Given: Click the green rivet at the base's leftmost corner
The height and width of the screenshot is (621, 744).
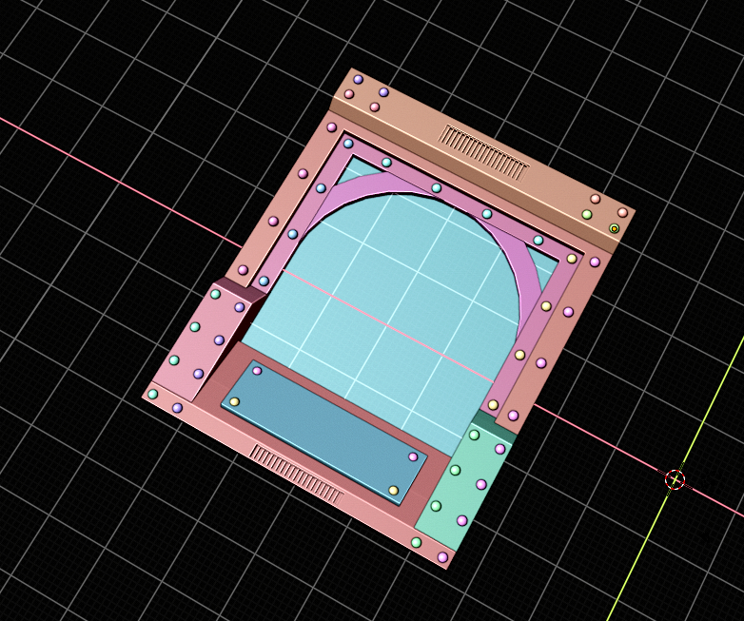Looking at the screenshot, I should point(152,394).
